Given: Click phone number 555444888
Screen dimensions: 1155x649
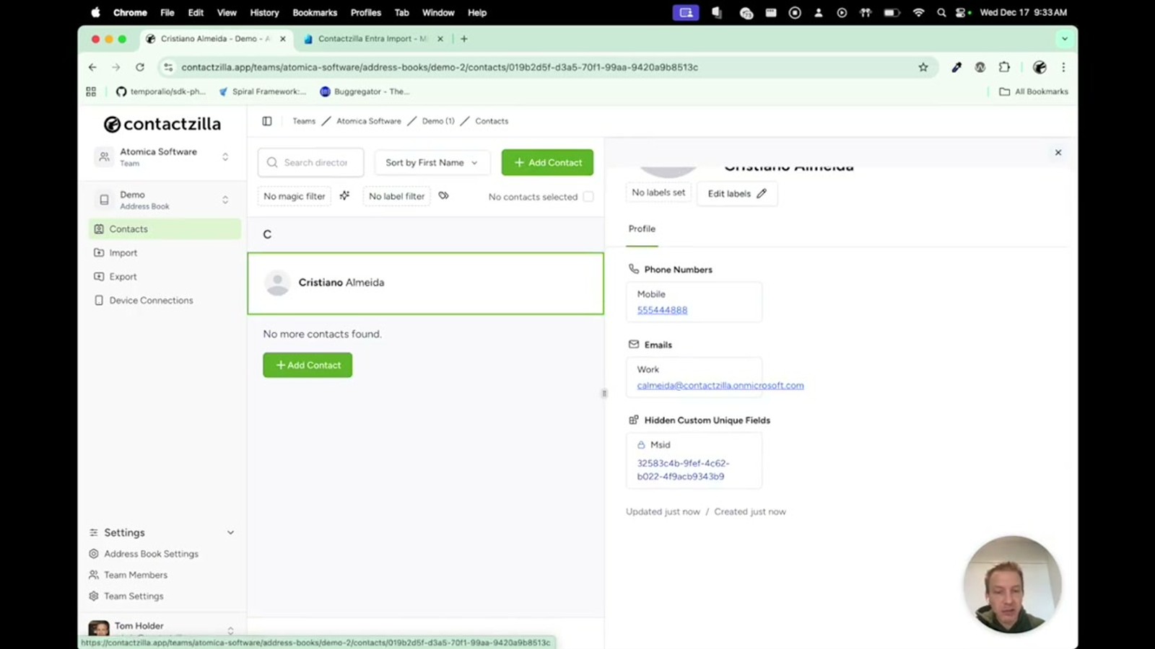Looking at the screenshot, I should [x=662, y=310].
